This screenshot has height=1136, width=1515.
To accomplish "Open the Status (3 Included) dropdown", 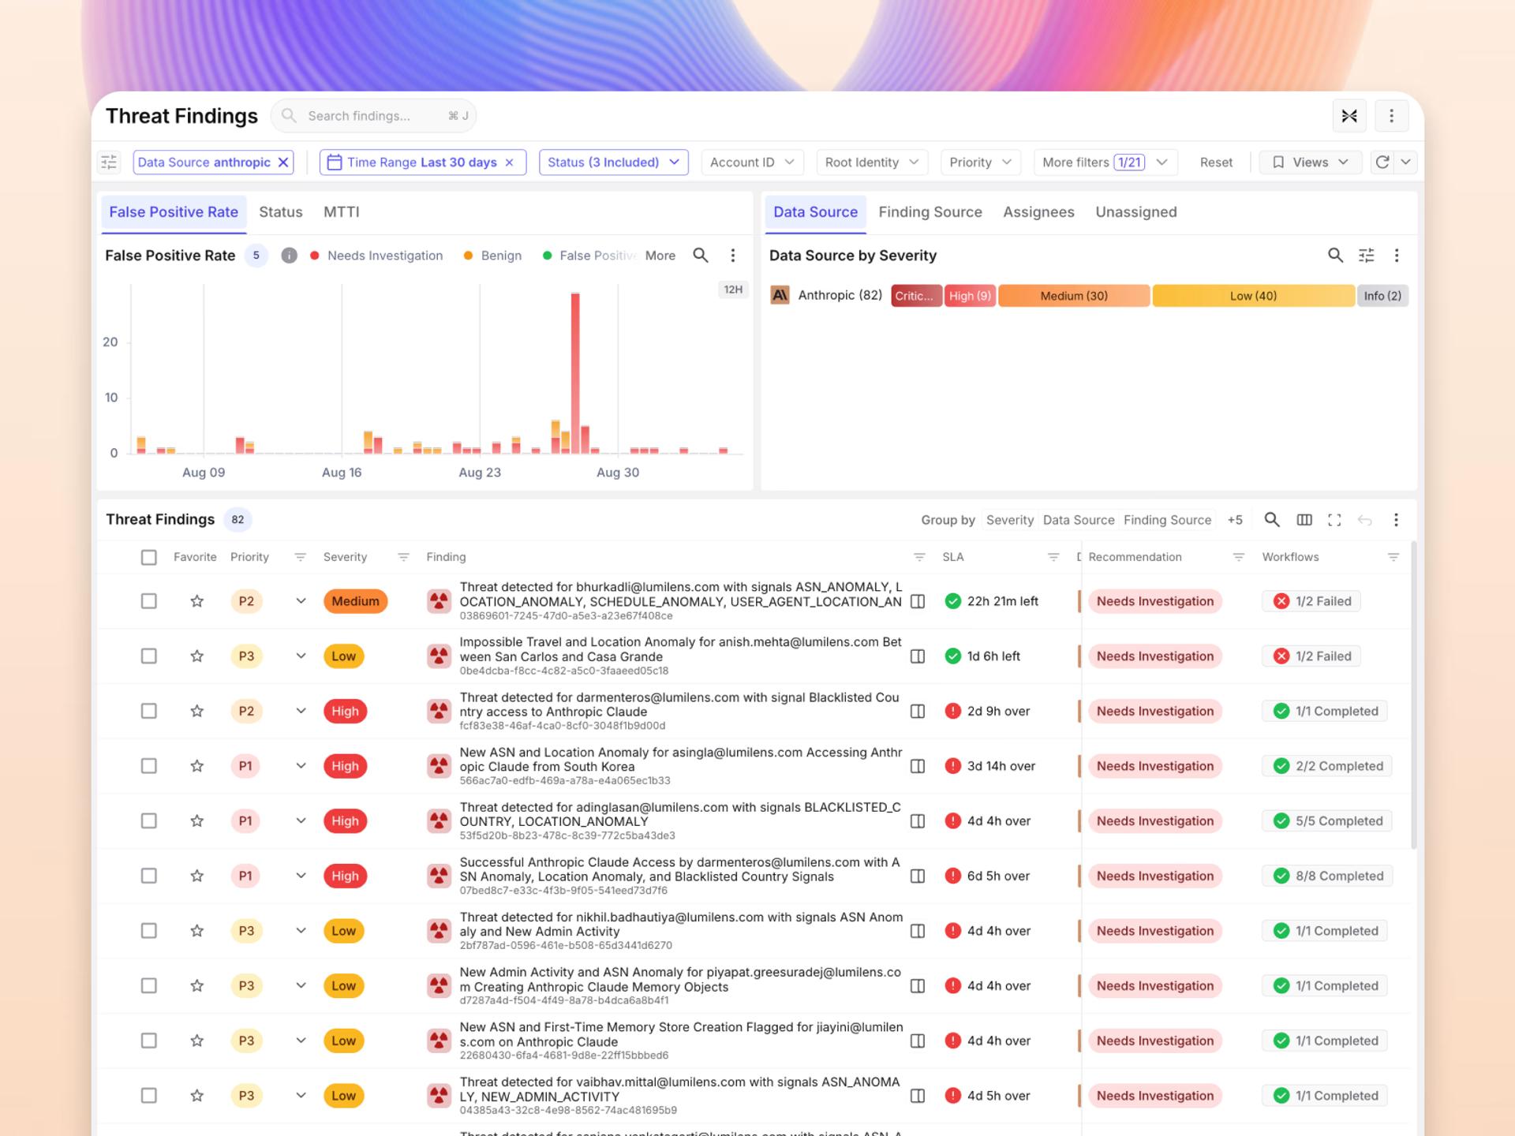I will coord(613,163).
